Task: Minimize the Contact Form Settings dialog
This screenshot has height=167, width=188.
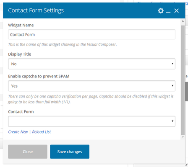Action: point(168,13)
